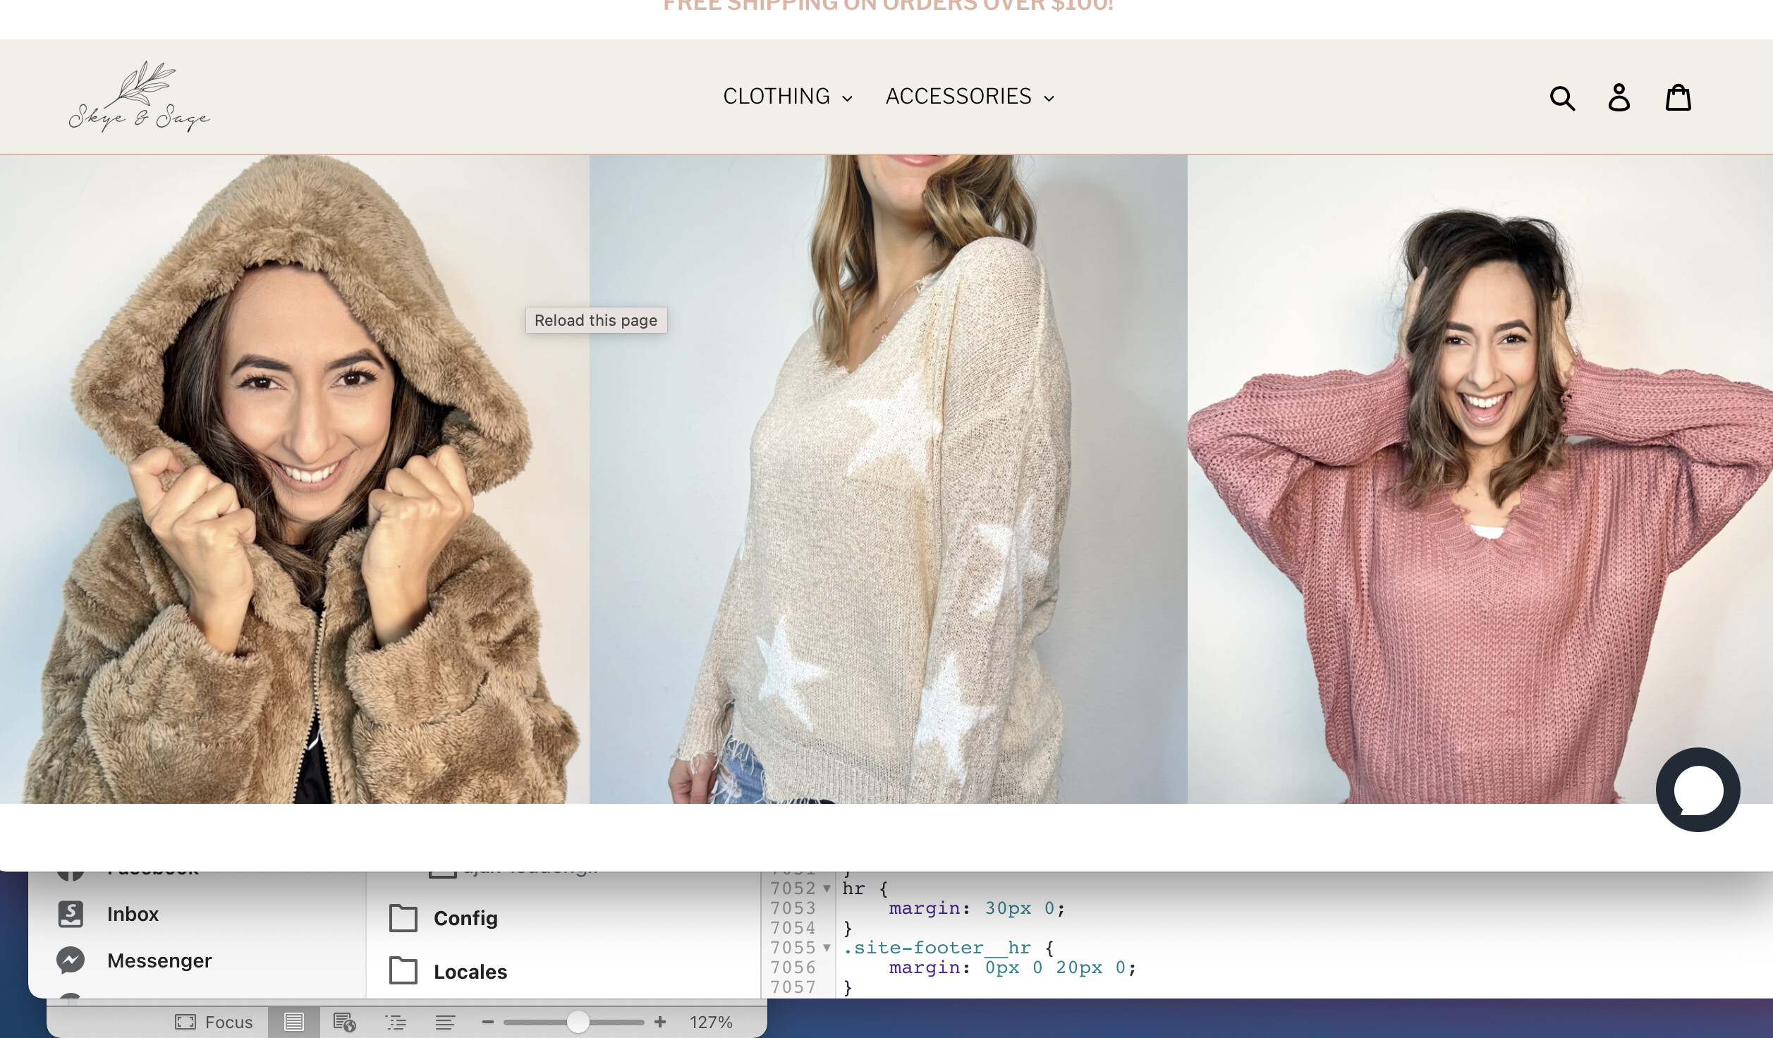Open the chat bubble widget

pos(1698,790)
